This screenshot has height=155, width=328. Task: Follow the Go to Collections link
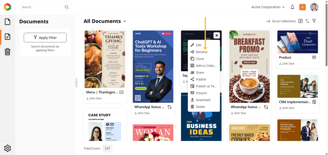(281, 21)
